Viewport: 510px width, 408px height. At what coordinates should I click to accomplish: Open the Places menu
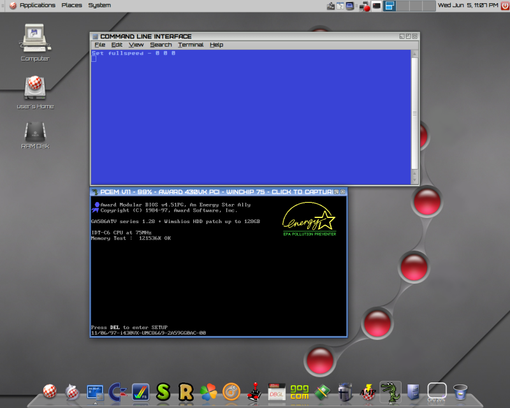(x=71, y=5)
